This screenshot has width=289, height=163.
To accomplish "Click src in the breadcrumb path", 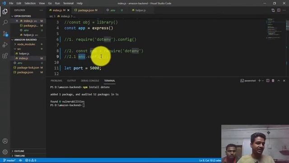I will tap(51, 16).
